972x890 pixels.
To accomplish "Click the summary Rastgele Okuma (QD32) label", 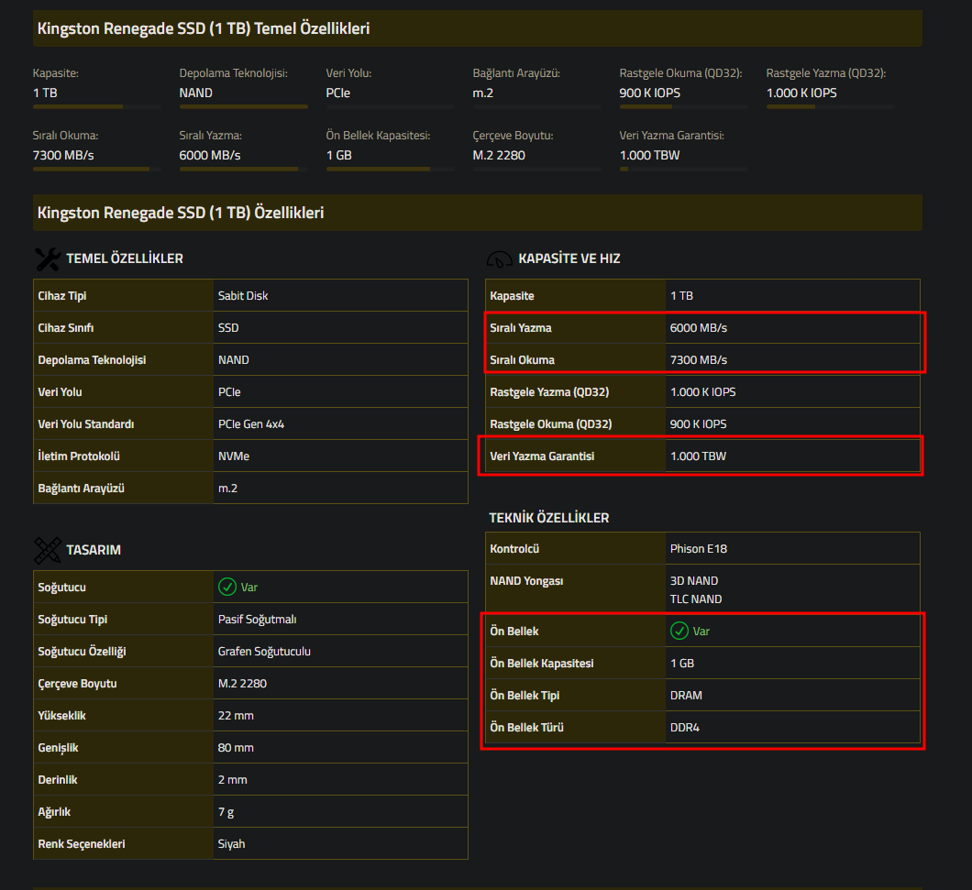I will point(680,73).
